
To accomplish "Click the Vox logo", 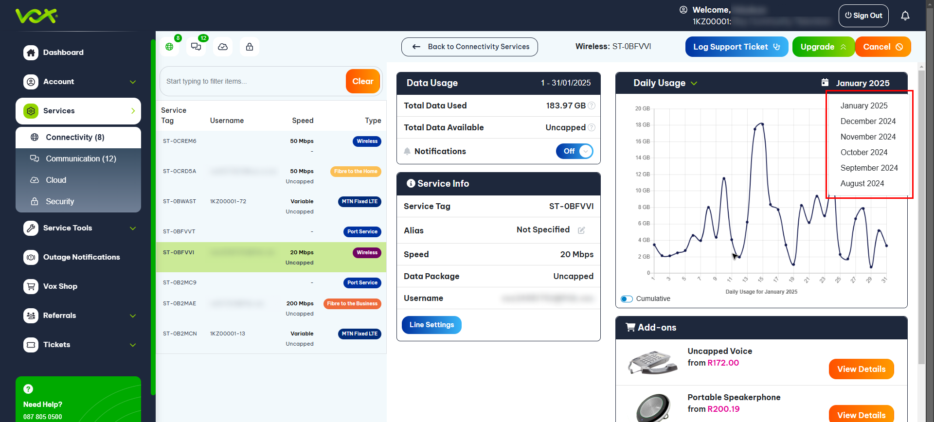I will (x=36, y=16).
